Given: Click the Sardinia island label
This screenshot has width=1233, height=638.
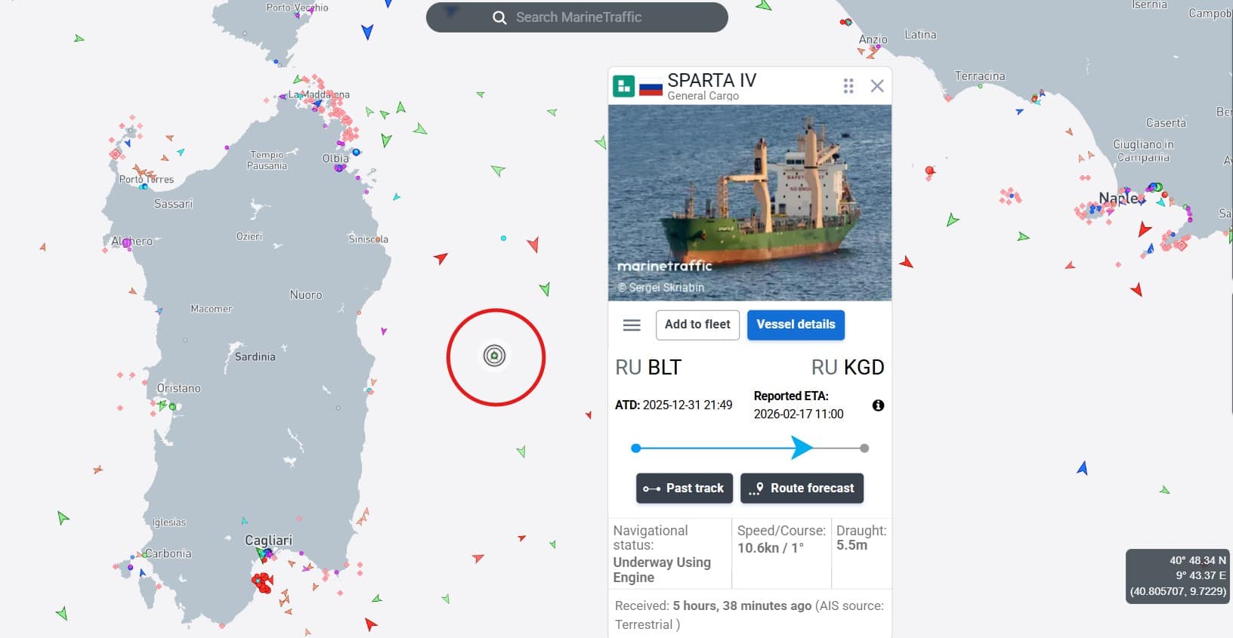Looking at the screenshot, I should tap(255, 356).
